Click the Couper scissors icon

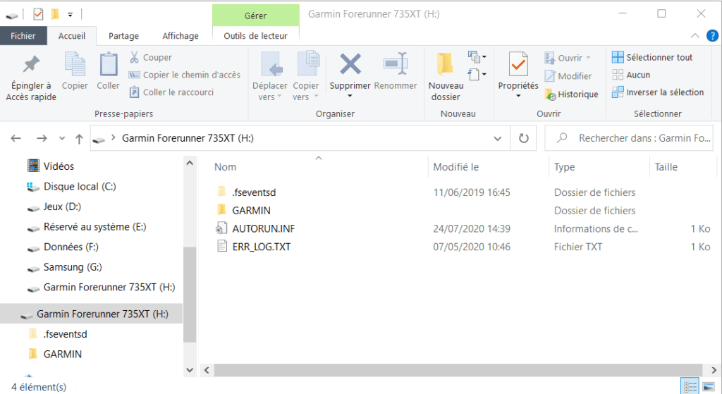tap(135, 58)
